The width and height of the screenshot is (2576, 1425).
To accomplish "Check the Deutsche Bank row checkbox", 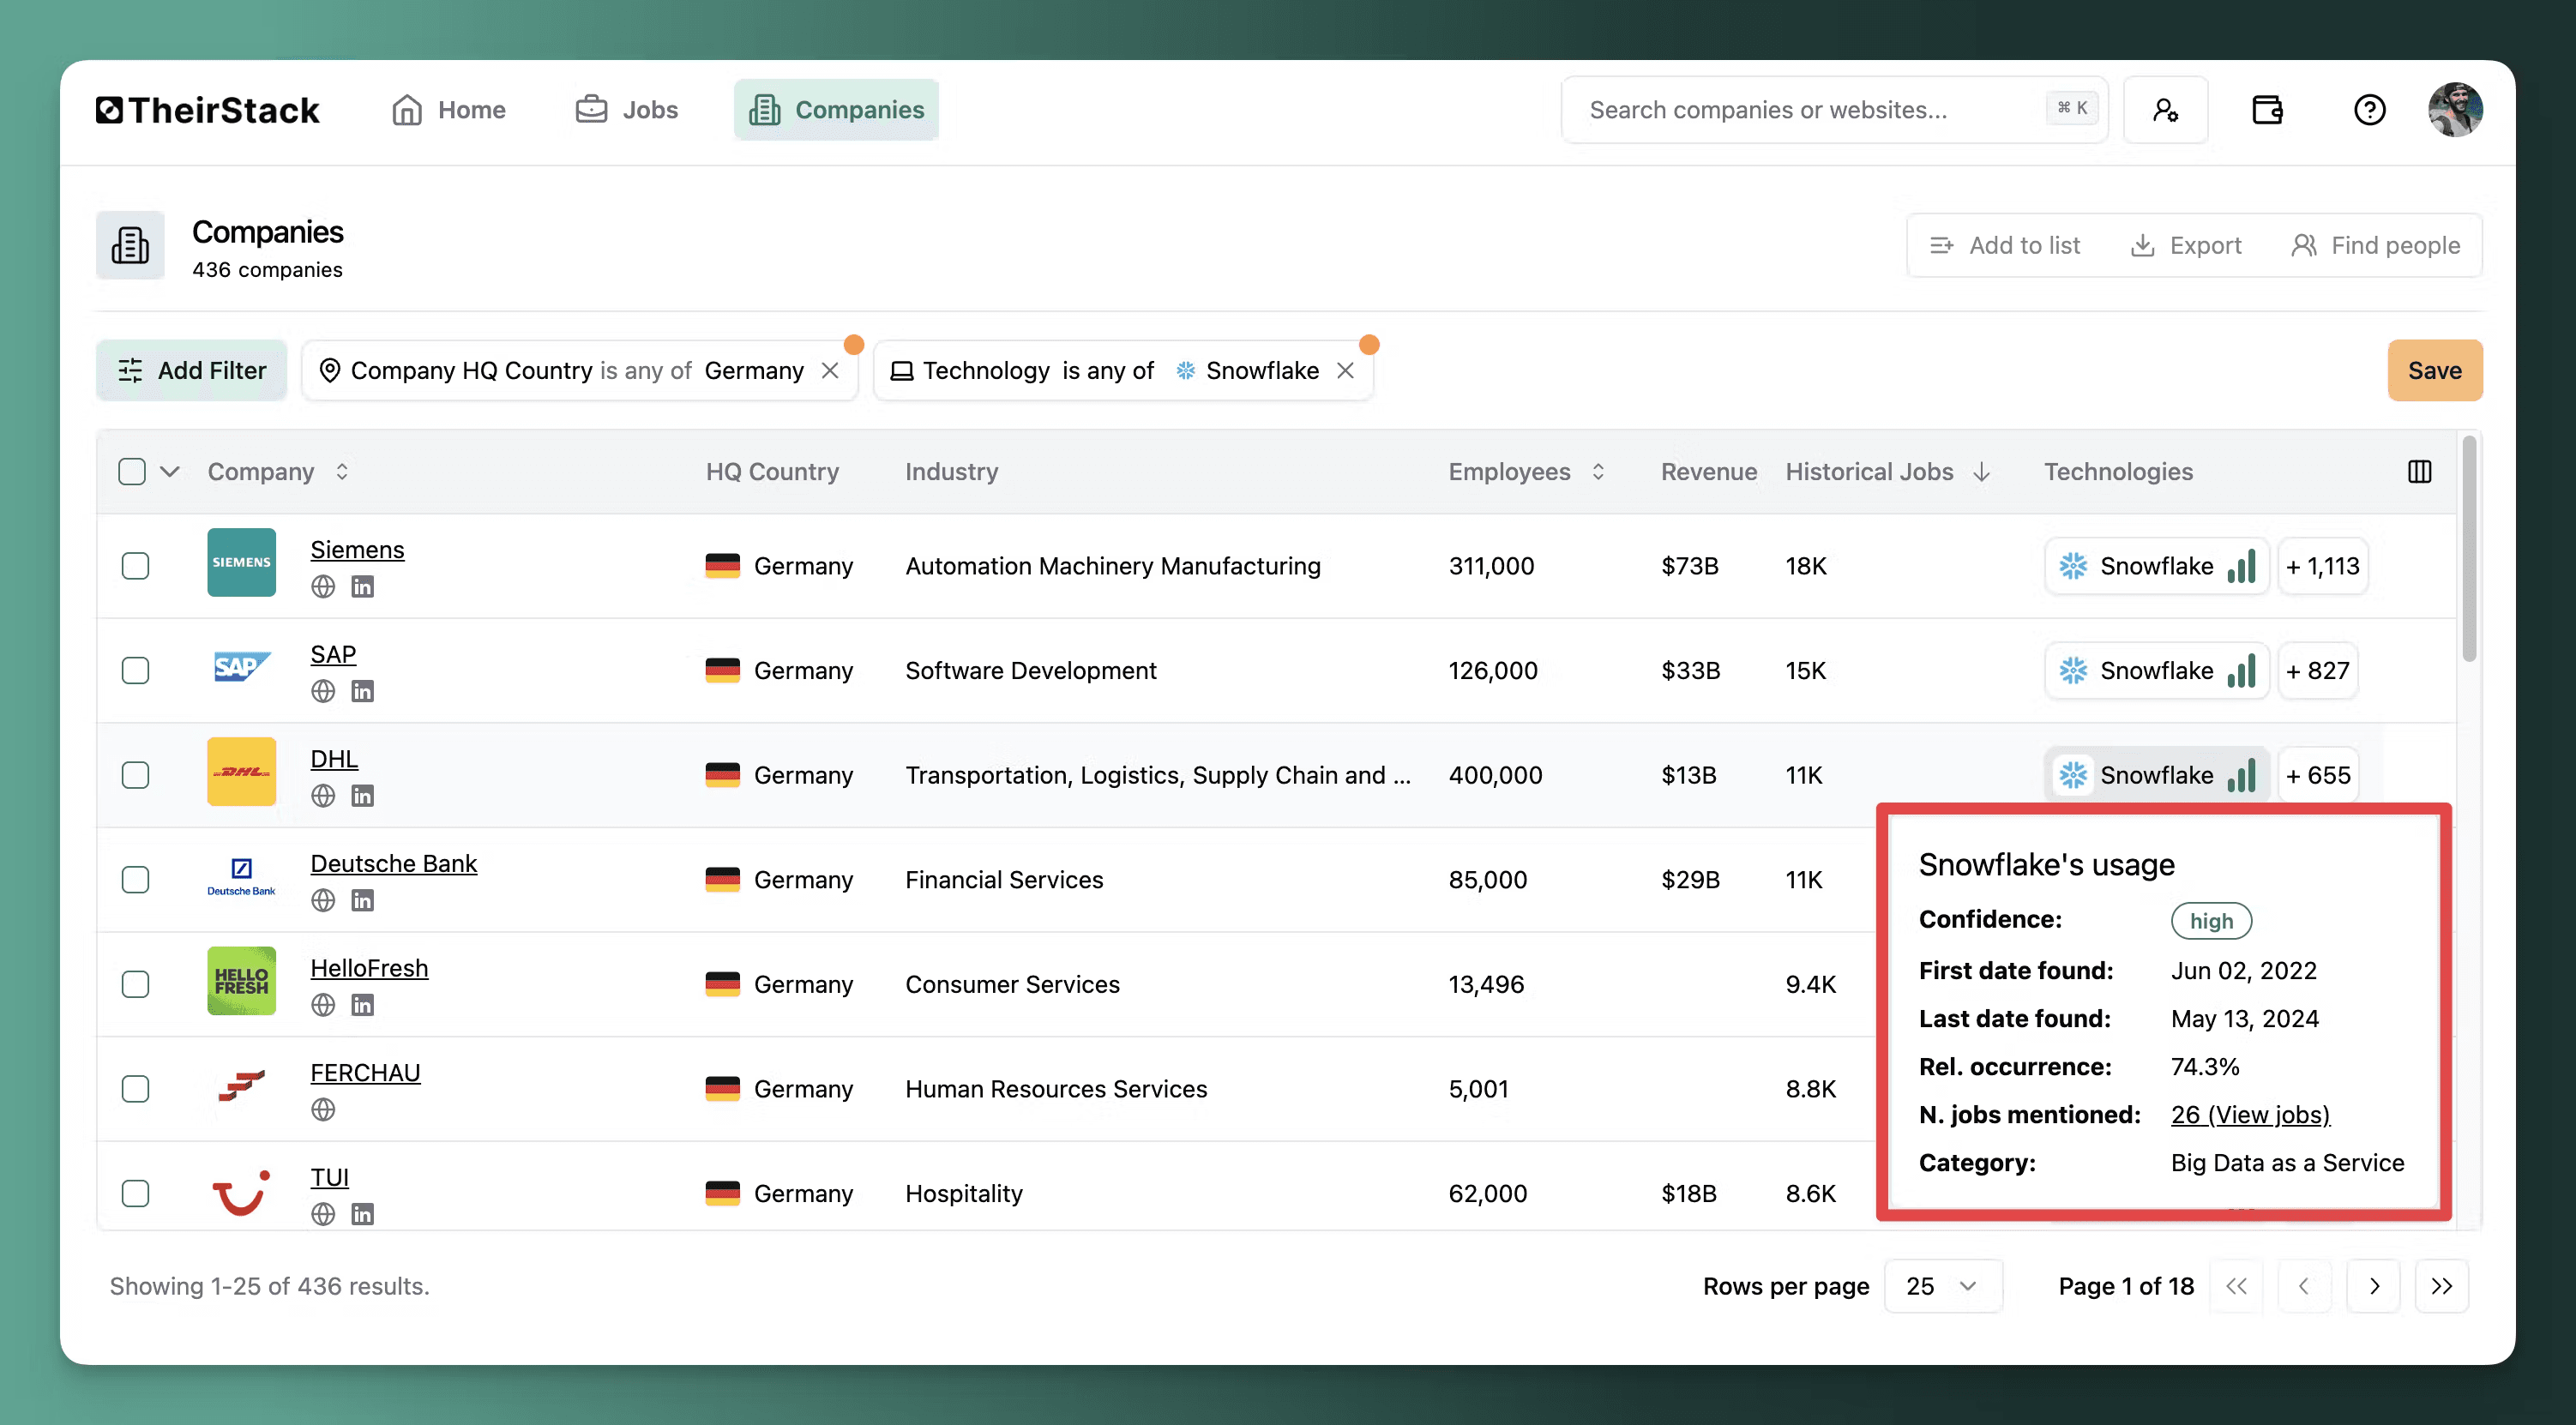I will 135,880.
